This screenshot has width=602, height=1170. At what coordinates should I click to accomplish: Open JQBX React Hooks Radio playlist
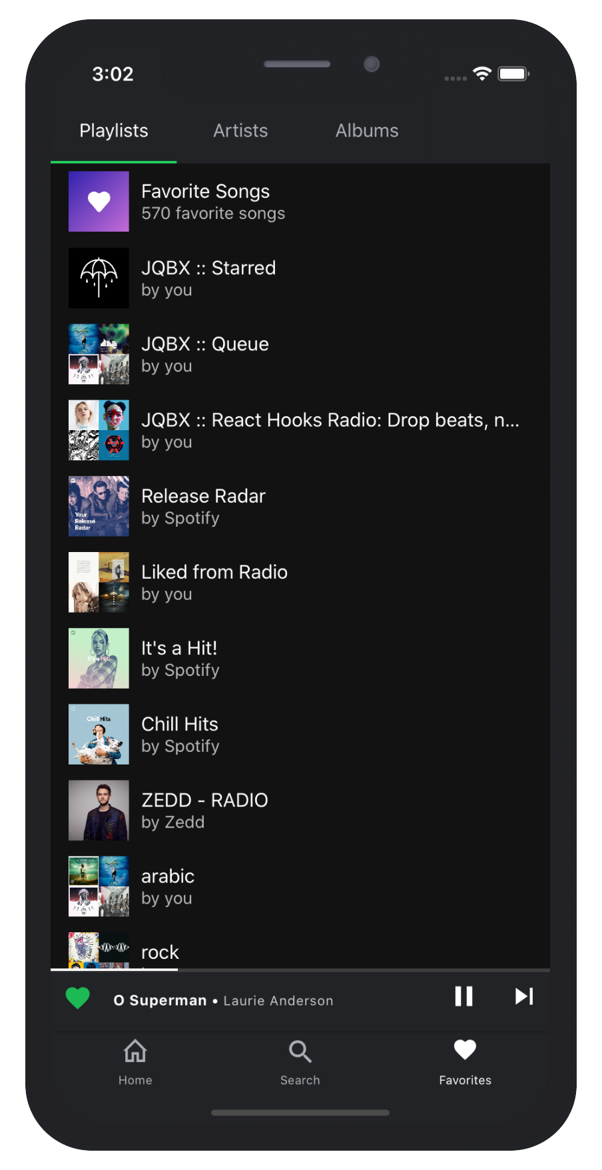coord(330,430)
